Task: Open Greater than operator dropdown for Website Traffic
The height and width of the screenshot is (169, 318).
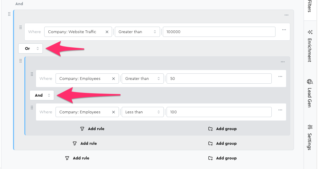Action: (137, 32)
